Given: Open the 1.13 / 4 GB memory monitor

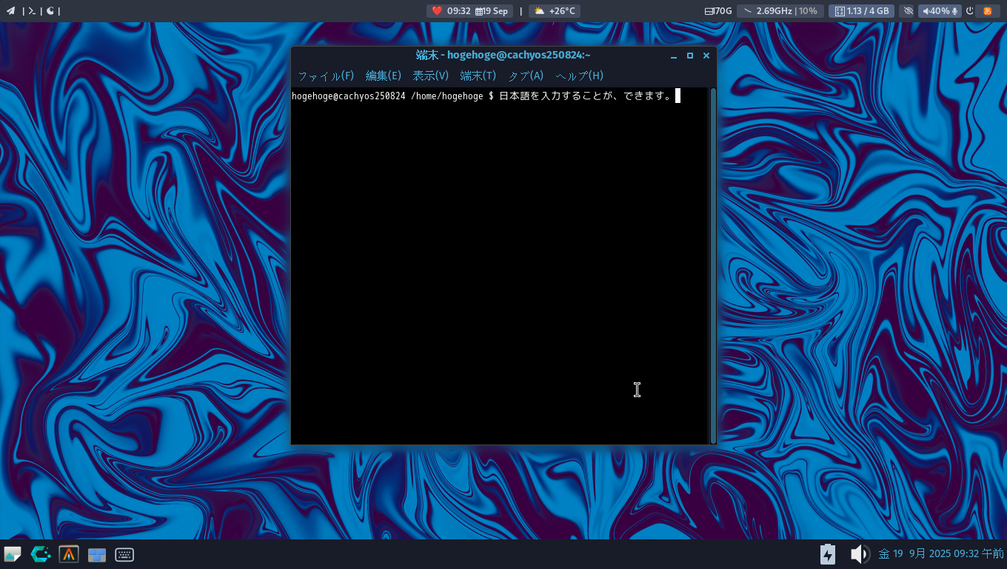Looking at the screenshot, I should [x=861, y=11].
